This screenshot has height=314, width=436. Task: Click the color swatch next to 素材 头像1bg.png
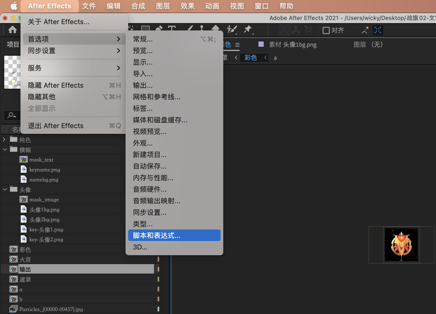tap(261, 44)
